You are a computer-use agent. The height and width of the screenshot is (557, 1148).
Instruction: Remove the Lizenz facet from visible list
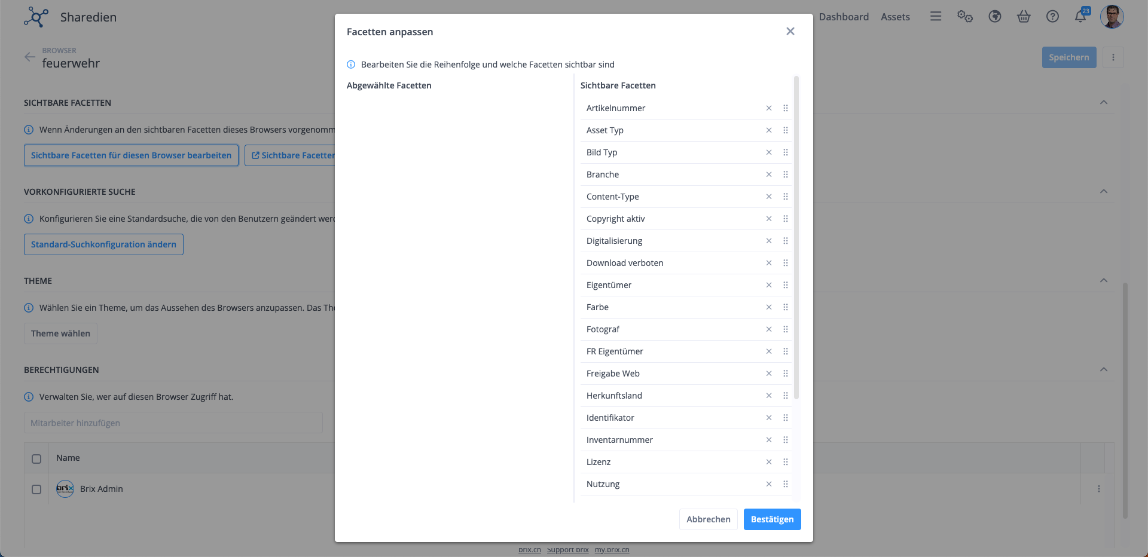[769, 462]
